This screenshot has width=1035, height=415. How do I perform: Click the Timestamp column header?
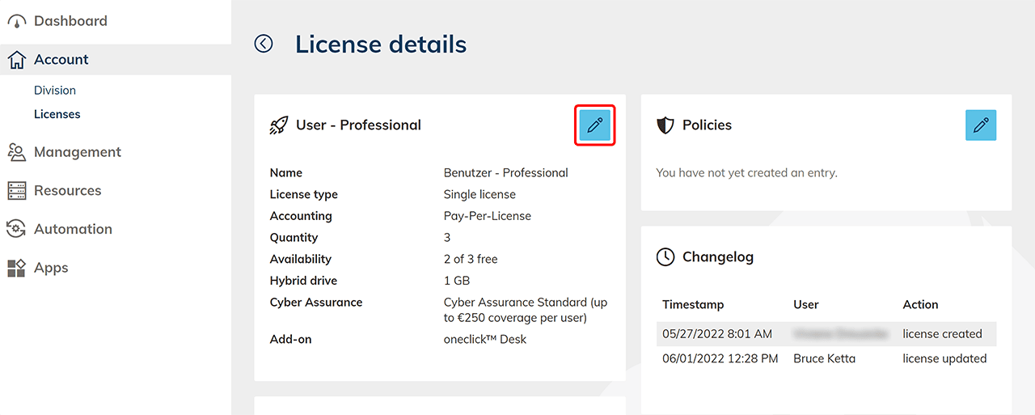(693, 305)
